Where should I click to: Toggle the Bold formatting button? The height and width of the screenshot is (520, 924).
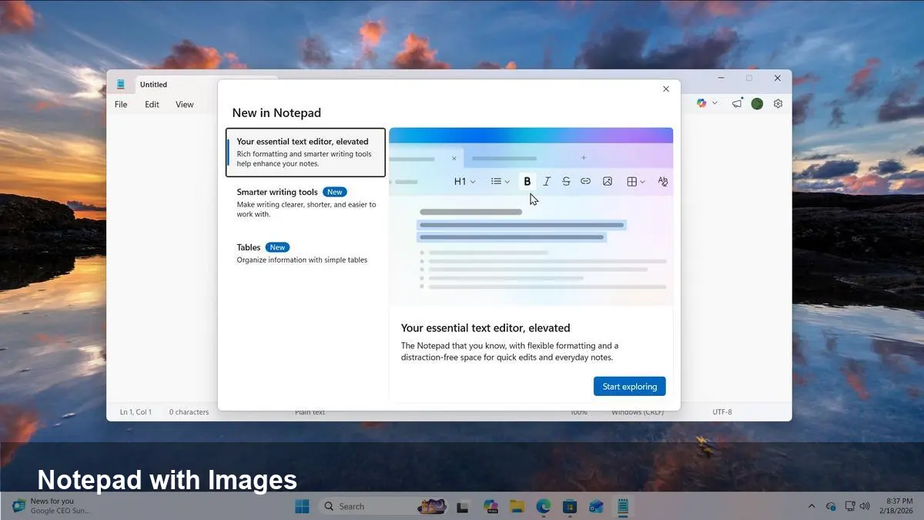527,181
